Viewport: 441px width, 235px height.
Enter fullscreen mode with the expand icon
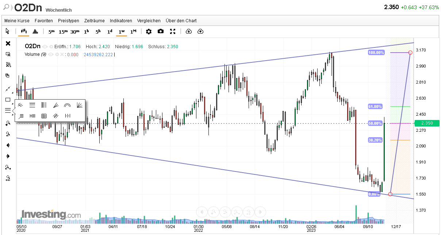(173, 31)
